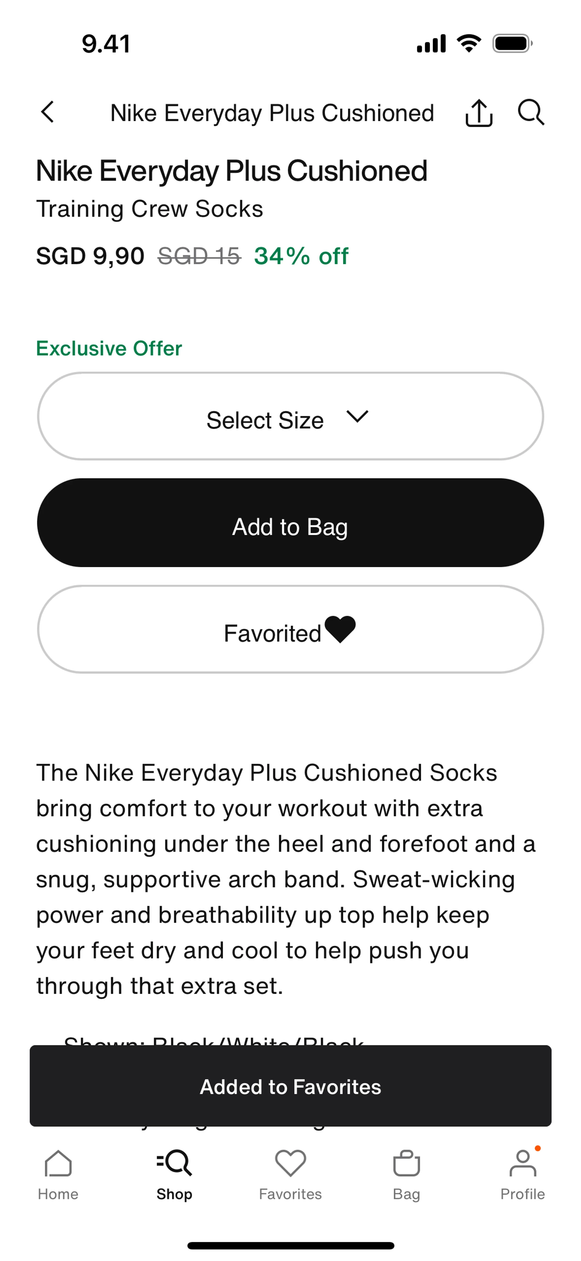Open search with magnifier icon
Image resolution: width=581 pixels, height=1261 pixels.
[x=531, y=113]
